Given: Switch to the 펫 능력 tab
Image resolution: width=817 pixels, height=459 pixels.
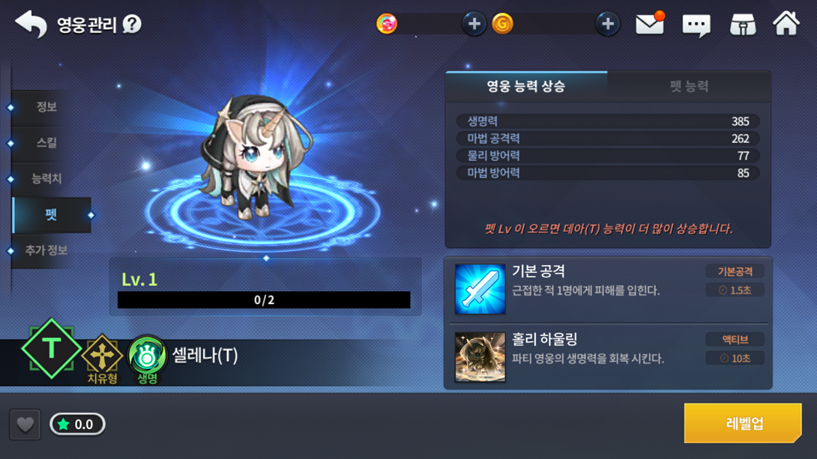Looking at the screenshot, I should (689, 86).
